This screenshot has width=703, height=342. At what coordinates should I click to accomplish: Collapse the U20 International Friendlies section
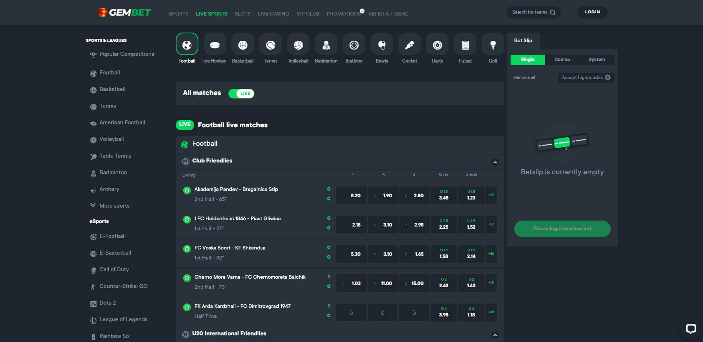click(495, 335)
